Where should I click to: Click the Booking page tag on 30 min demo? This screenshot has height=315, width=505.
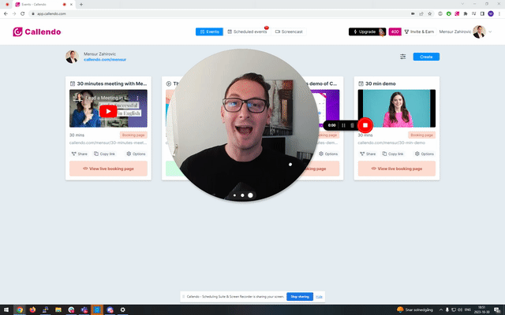click(x=421, y=135)
